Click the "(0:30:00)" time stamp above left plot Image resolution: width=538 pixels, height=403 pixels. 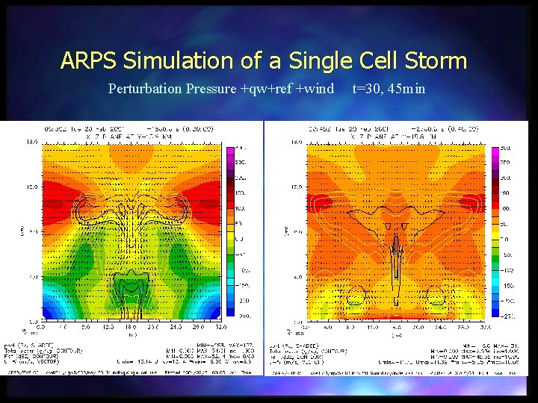[x=198, y=129]
